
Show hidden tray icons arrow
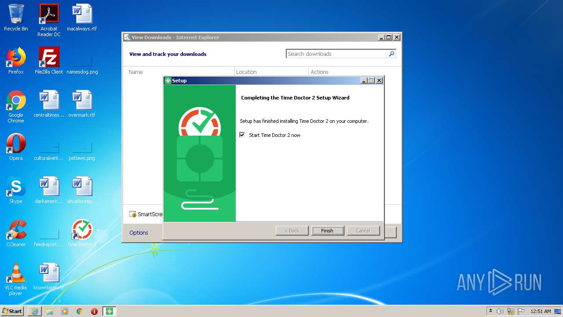[x=491, y=311]
